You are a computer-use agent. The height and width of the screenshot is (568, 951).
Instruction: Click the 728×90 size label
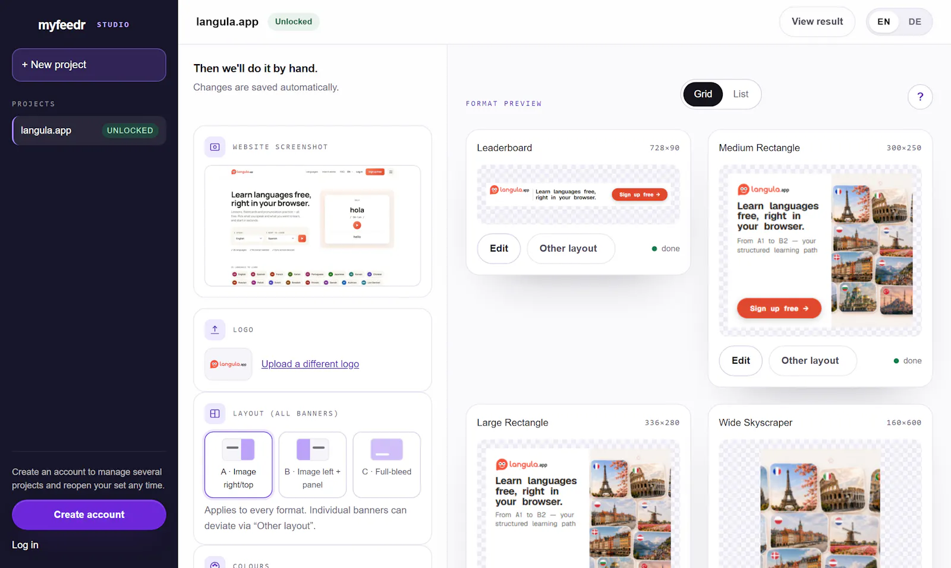point(665,148)
